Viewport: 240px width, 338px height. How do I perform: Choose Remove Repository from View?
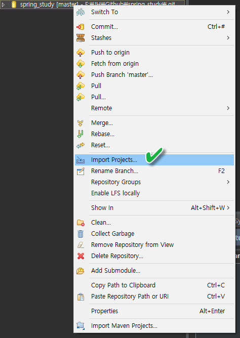(154, 245)
